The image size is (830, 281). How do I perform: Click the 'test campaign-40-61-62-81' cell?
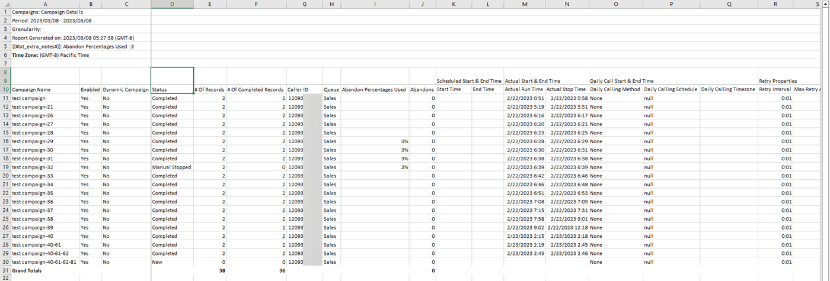45,262
